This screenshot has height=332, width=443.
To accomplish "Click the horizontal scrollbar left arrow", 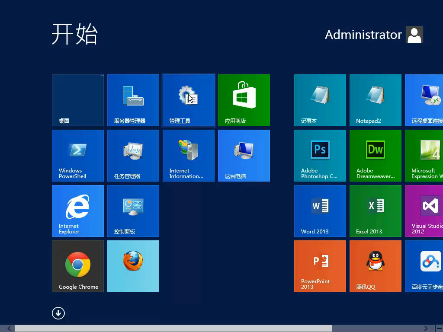I will (10, 329).
